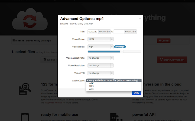
Task: Click the 'ready for mobile use' heading
Action: click(x=60, y=115)
